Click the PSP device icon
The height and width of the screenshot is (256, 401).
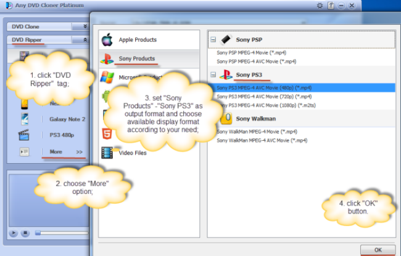pyautogui.click(x=226, y=39)
